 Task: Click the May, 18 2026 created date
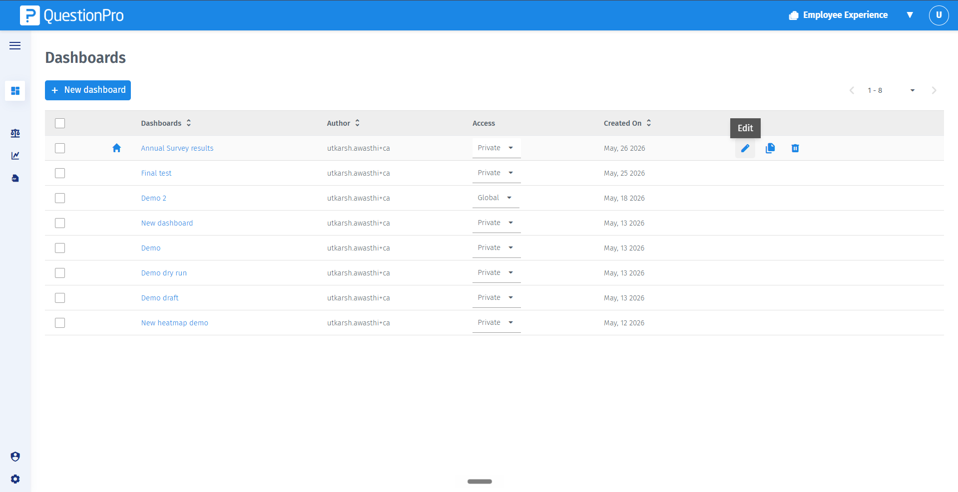(624, 198)
